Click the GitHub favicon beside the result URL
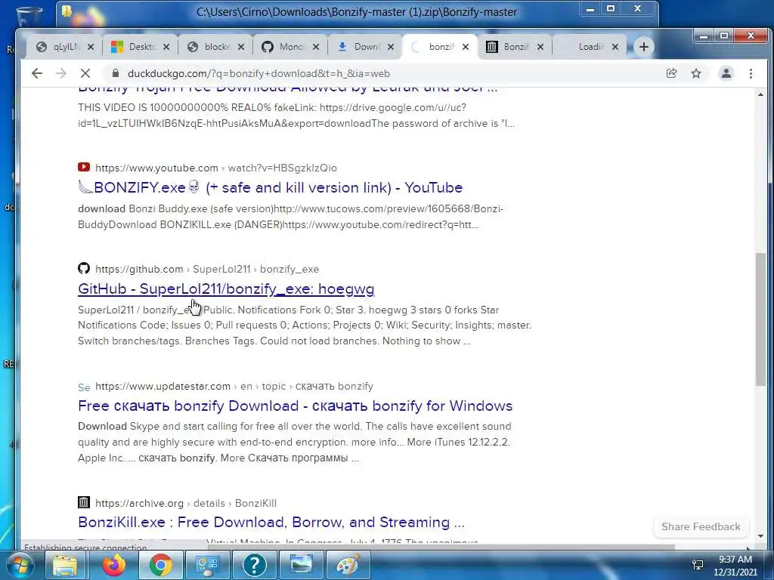 pos(84,268)
